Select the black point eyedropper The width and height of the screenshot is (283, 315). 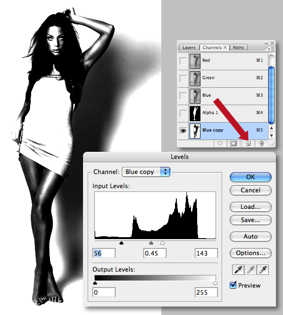pyautogui.click(x=238, y=270)
